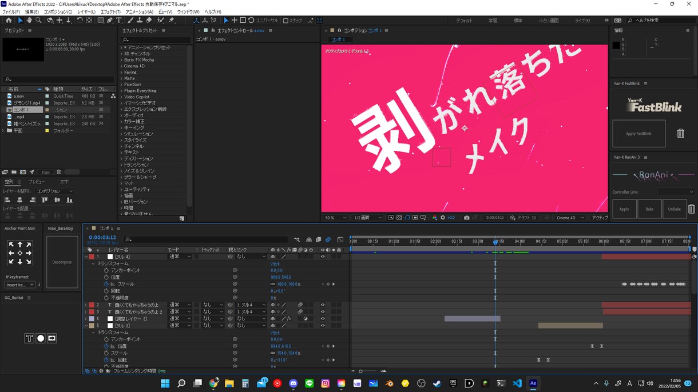Click the Bake button
The width and height of the screenshot is (698, 392).
[649, 209]
